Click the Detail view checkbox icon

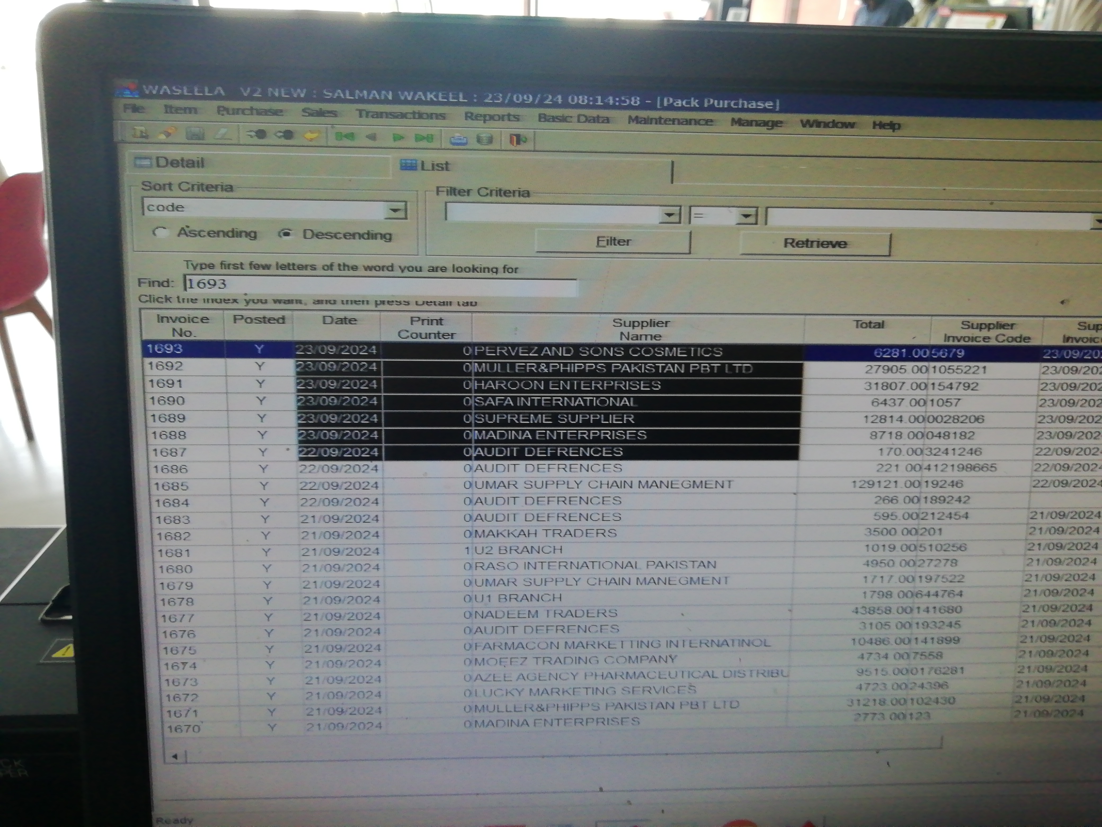(x=144, y=162)
